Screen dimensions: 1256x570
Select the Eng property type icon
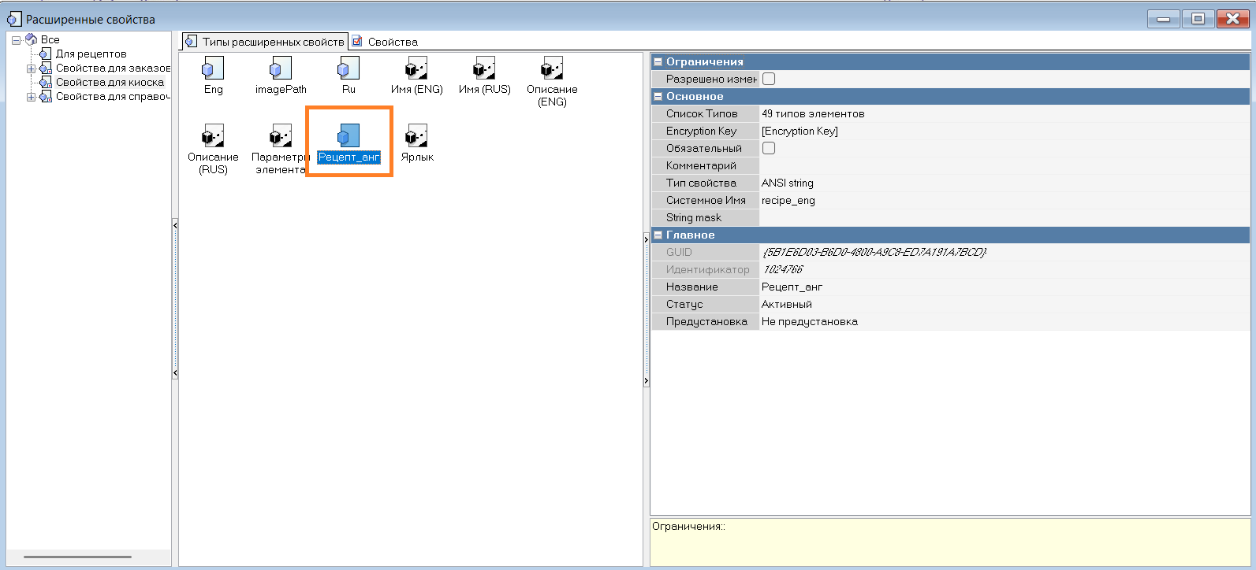point(213,68)
